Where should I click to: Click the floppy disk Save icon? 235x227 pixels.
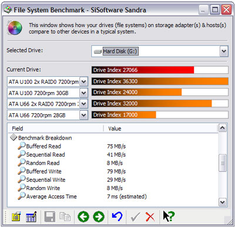click(50, 216)
